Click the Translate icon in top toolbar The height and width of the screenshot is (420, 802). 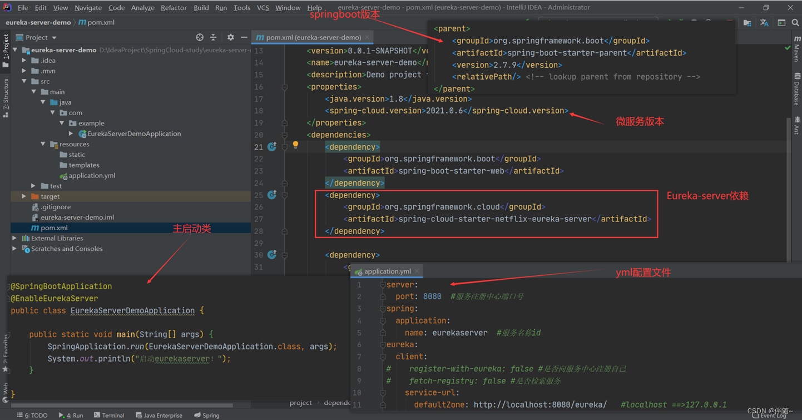(764, 23)
